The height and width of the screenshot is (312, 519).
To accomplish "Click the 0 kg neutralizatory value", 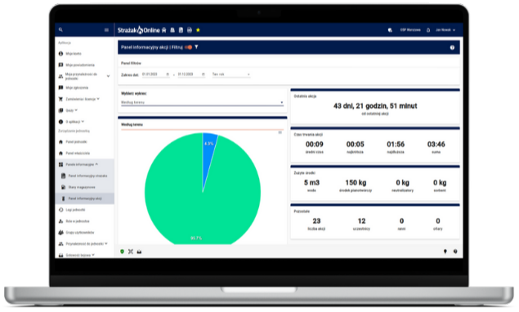I will pos(402,183).
